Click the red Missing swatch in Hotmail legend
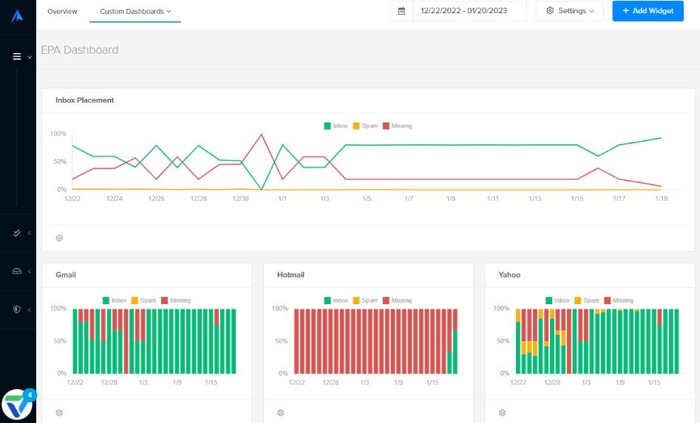Image resolution: width=700 pixels, height=423 pixels. click(x=387, y=300)
